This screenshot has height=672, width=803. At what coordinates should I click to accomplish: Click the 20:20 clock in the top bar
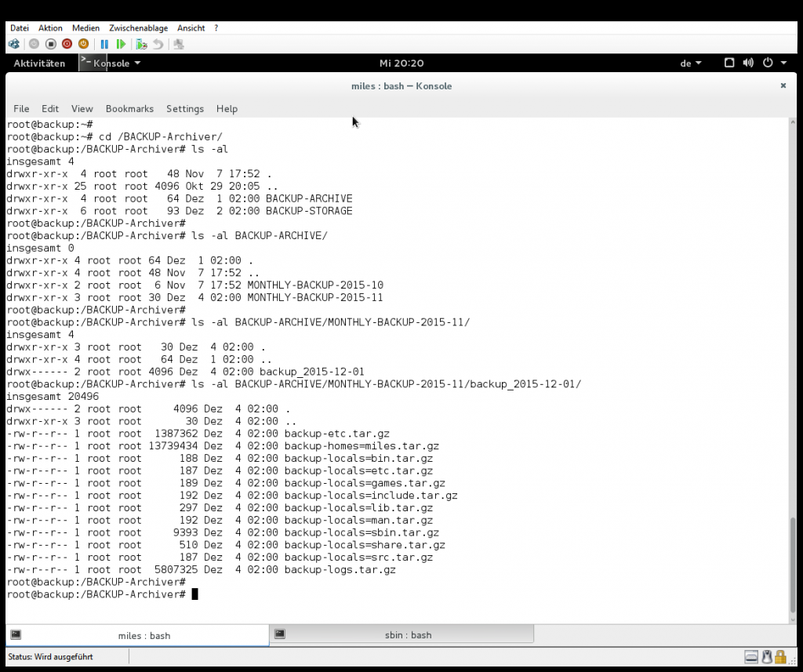click(401, 63)
